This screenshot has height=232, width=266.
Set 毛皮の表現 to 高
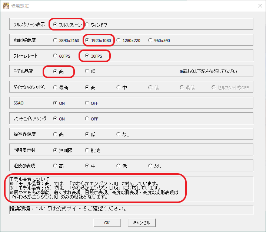point(55,166)
